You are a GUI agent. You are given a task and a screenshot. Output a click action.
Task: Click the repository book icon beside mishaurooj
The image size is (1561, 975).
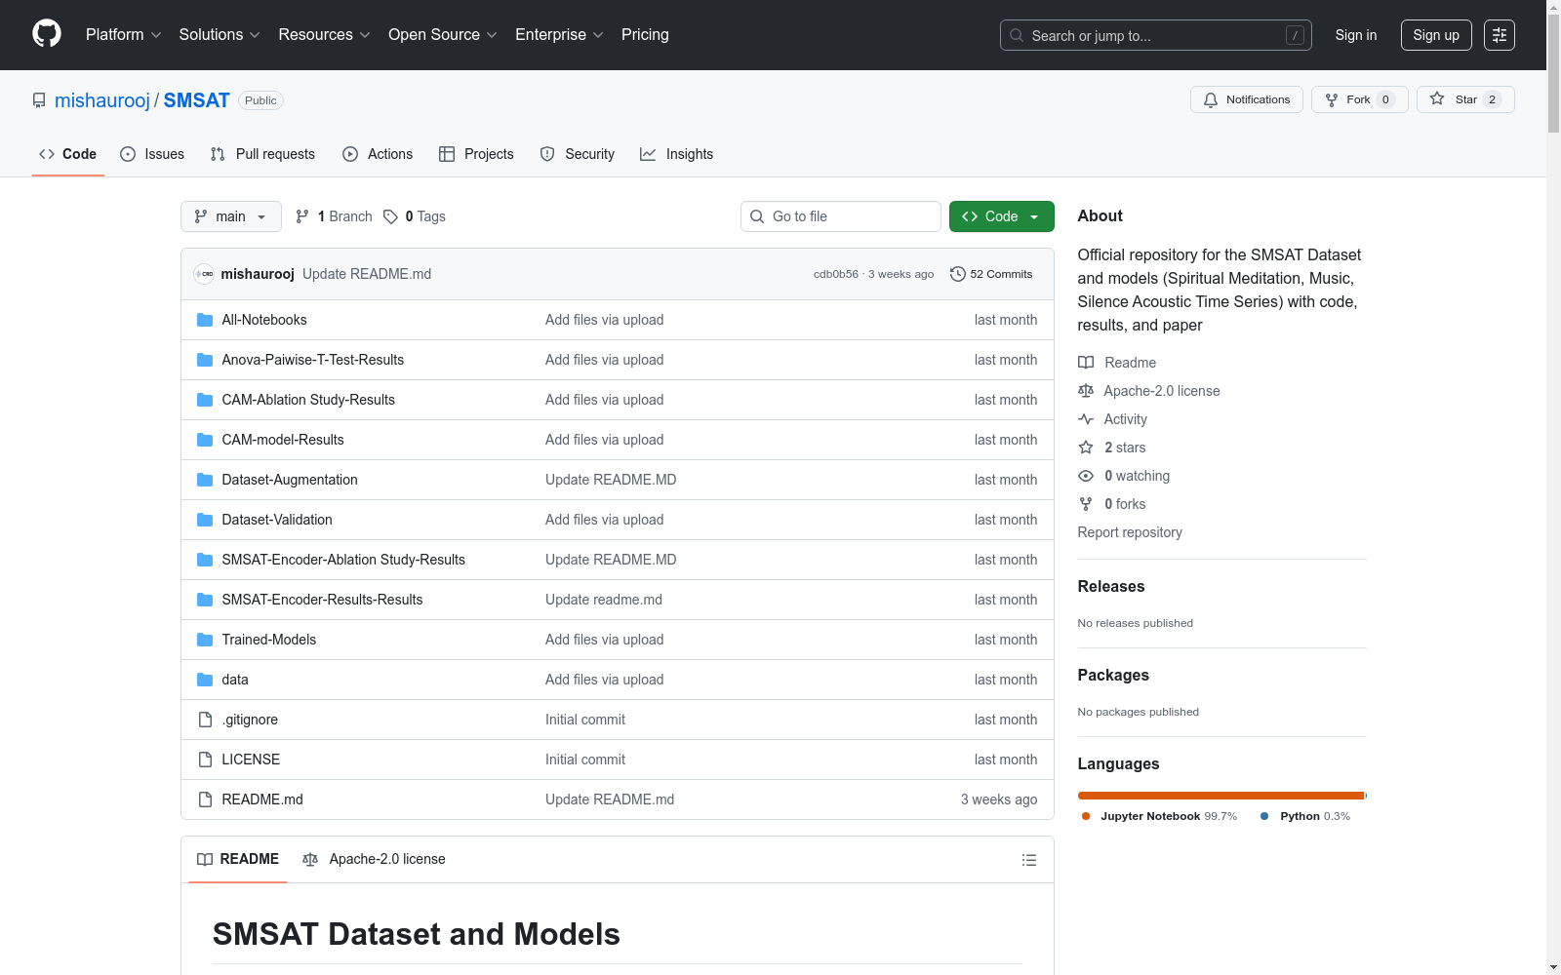pos(39,100)
